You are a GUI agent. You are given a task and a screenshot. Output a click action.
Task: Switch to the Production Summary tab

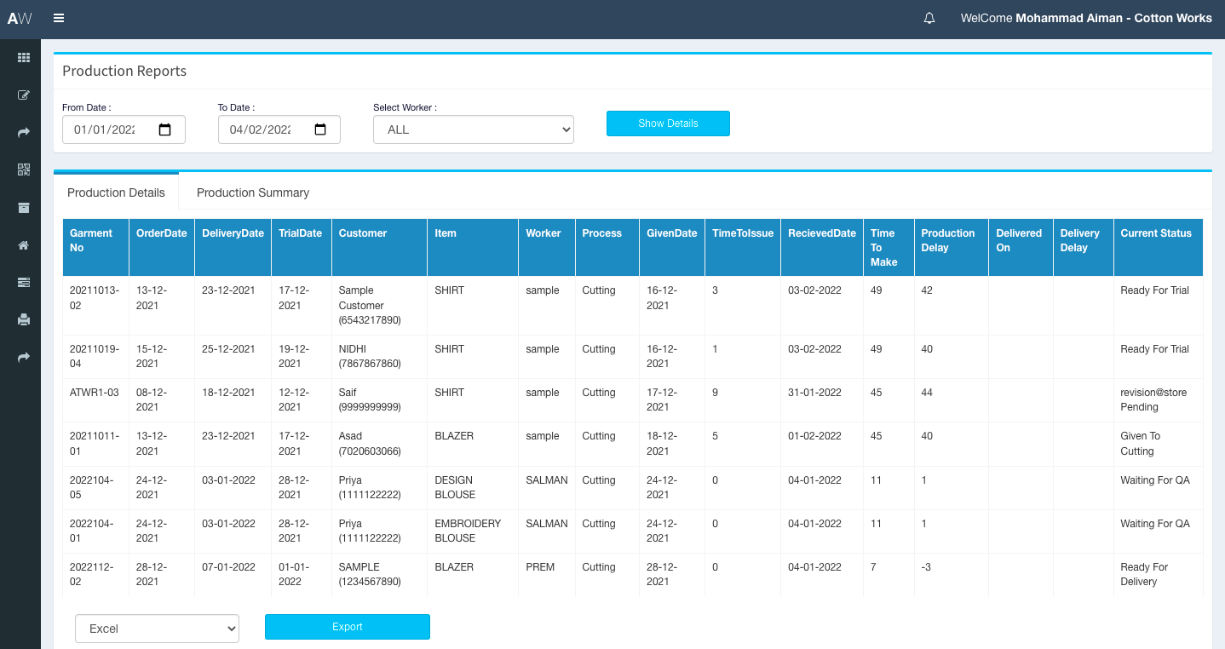click(x=253, y=192)
